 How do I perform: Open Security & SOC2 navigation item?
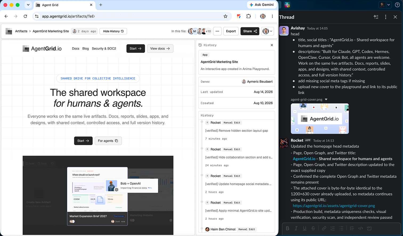(104, 49)
